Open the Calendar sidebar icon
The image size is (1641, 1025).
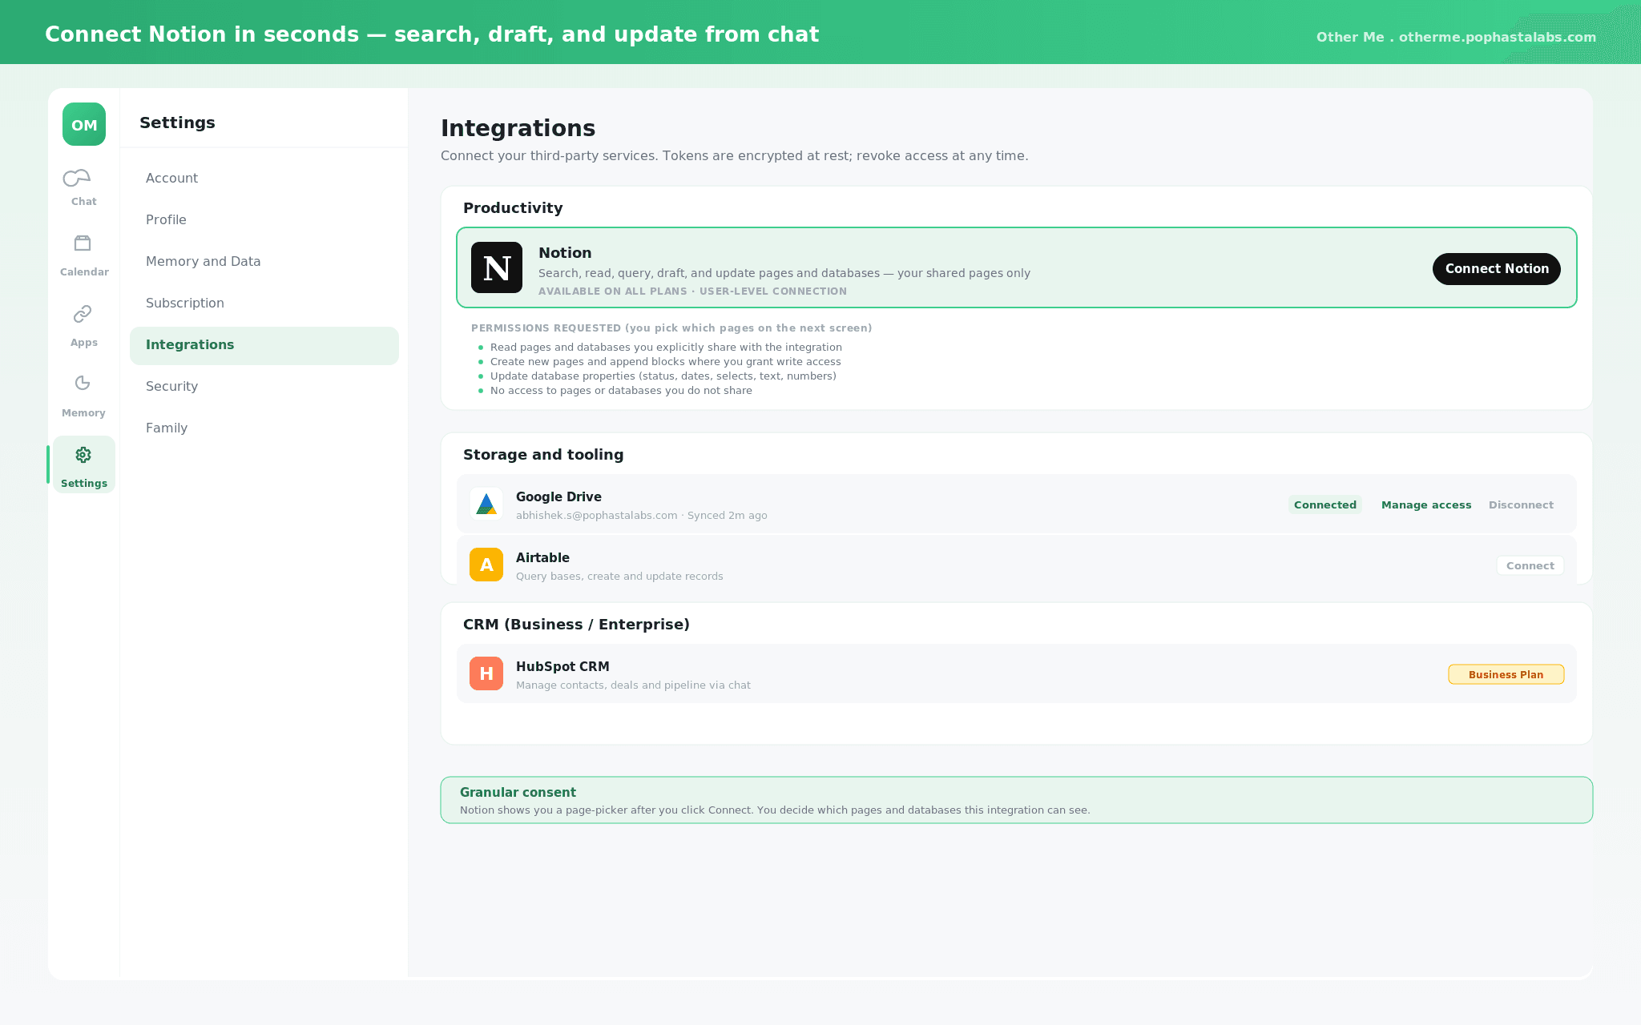point(83,243)
